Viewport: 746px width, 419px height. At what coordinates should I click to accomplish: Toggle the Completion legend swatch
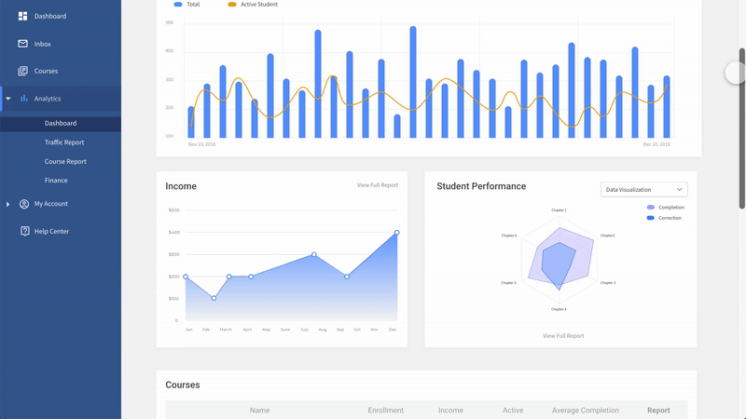pos(650,207)
